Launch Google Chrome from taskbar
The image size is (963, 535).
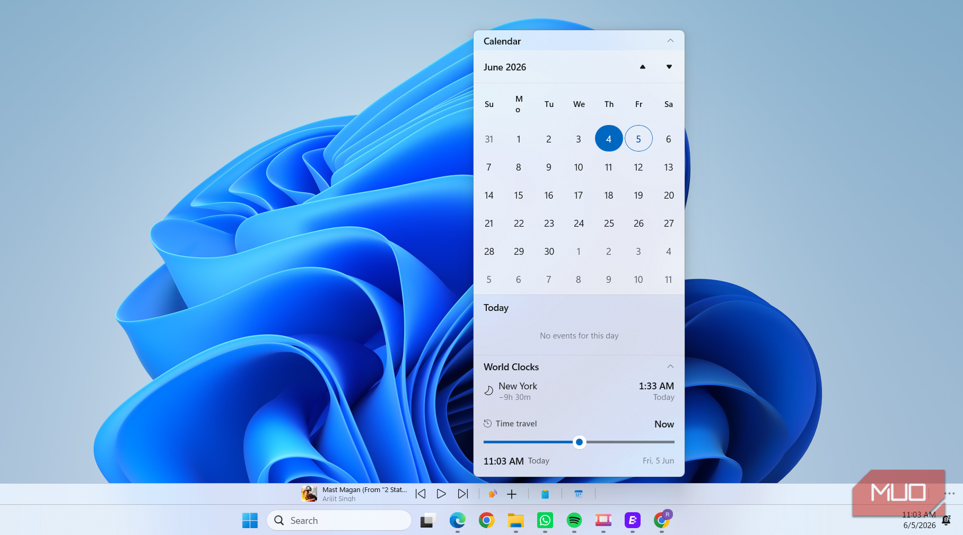486,521
